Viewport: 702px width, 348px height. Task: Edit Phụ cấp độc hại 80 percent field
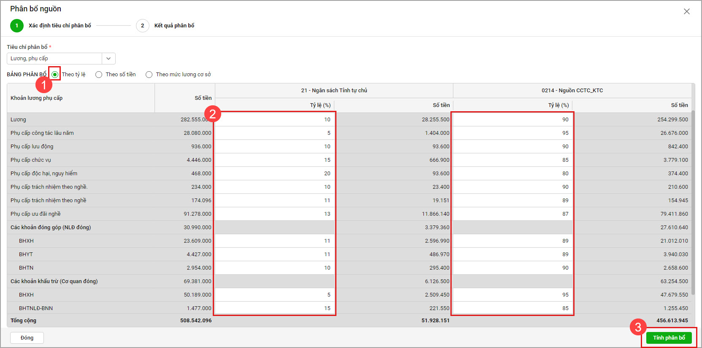pos(512,174)
